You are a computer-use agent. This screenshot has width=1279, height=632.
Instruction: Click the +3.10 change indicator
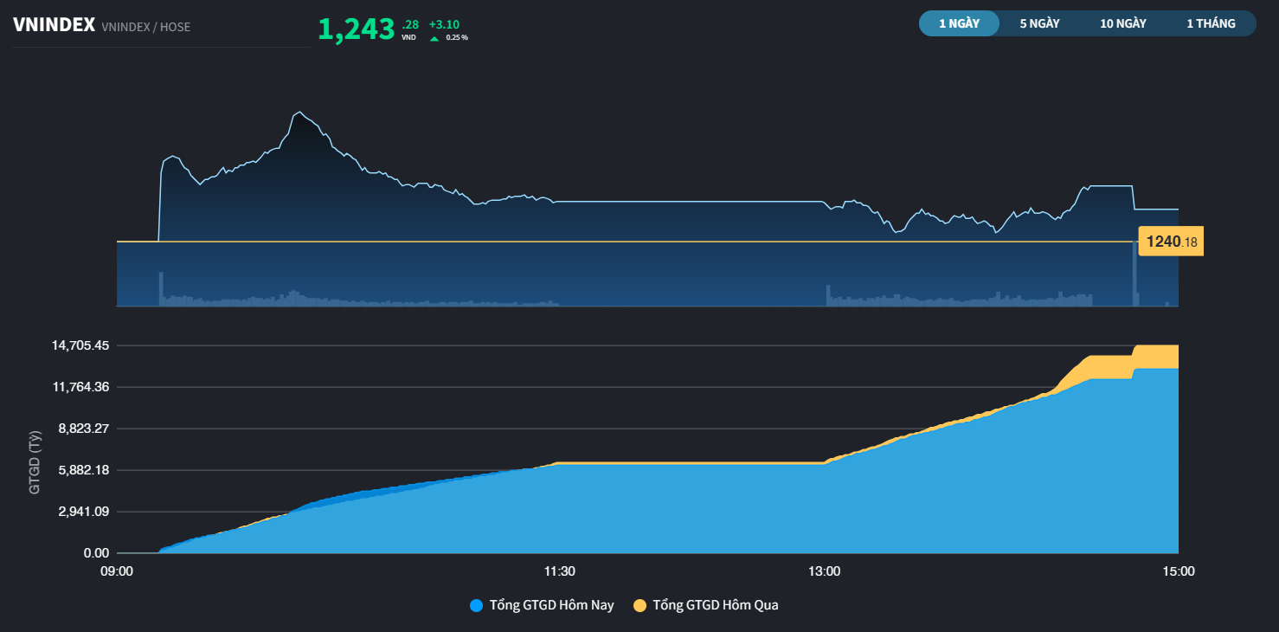click(x=443, y=25)
